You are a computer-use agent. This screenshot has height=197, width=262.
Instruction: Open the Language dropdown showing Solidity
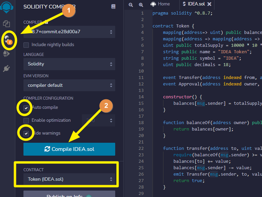[69, 64]
